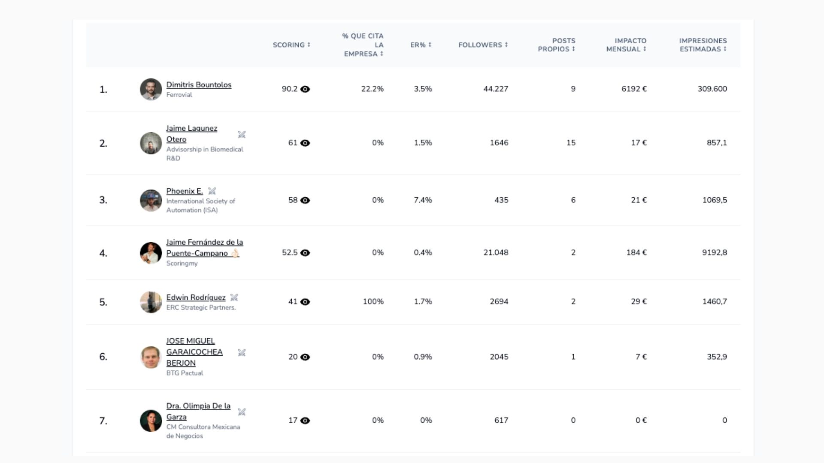The width and height of the screenshot is (824, 463).
Task: Click the crossed icon beside JOSE MIGUEL GARAICOCHEA BERJON
Action: point(242,353)
